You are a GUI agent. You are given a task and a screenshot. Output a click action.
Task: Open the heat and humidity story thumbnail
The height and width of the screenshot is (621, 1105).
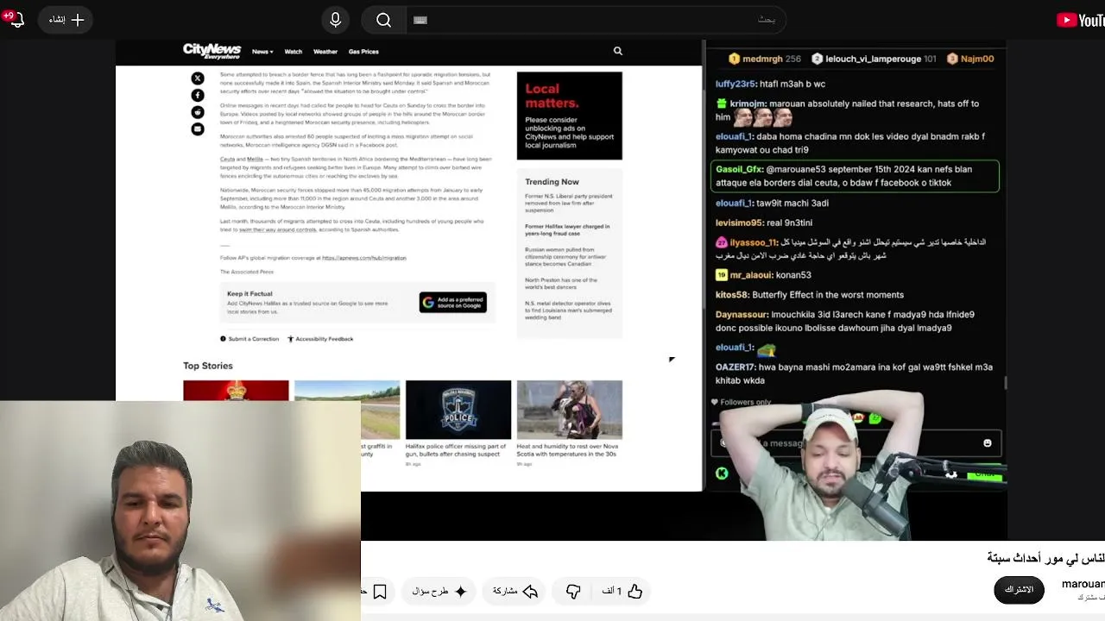click(570, 410)
